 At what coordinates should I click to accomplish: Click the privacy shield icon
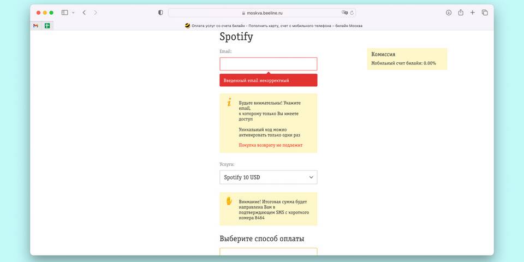[x=160, y=13]
